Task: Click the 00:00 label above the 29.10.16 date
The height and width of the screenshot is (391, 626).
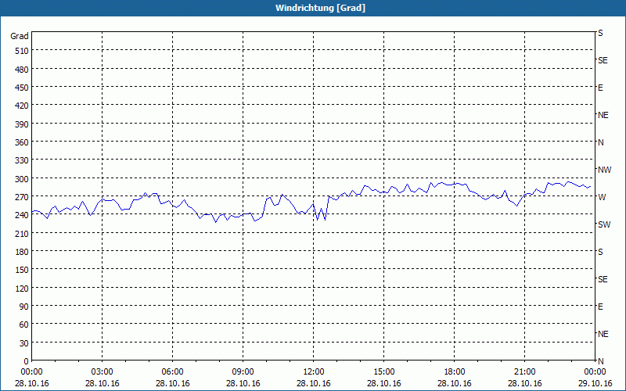Action: [x=595, y=372]
